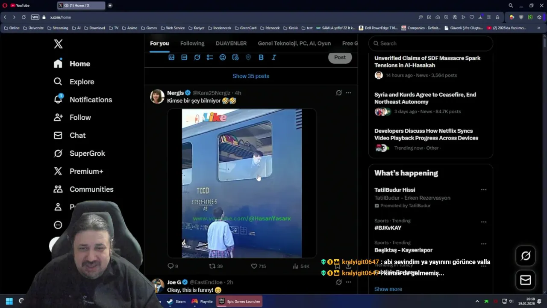This screenshot has width=547, height=308.
Task: Open Notifications with unread badge
Action: coord(82,100)
